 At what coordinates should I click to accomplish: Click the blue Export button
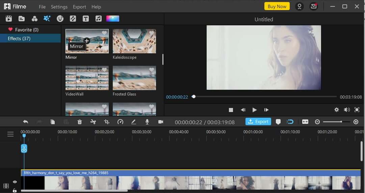pyautogui.click(x=258, y=121)
